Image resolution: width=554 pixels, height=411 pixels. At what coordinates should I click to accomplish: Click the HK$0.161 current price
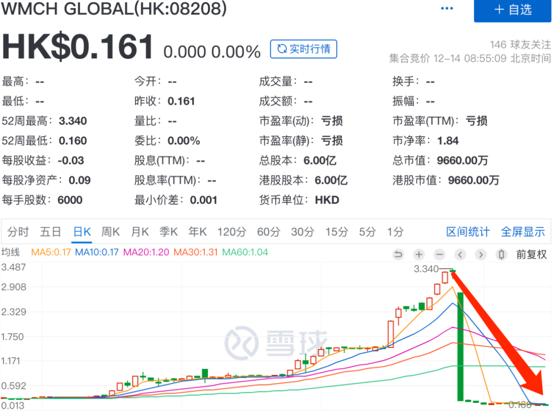coord(78,47)
